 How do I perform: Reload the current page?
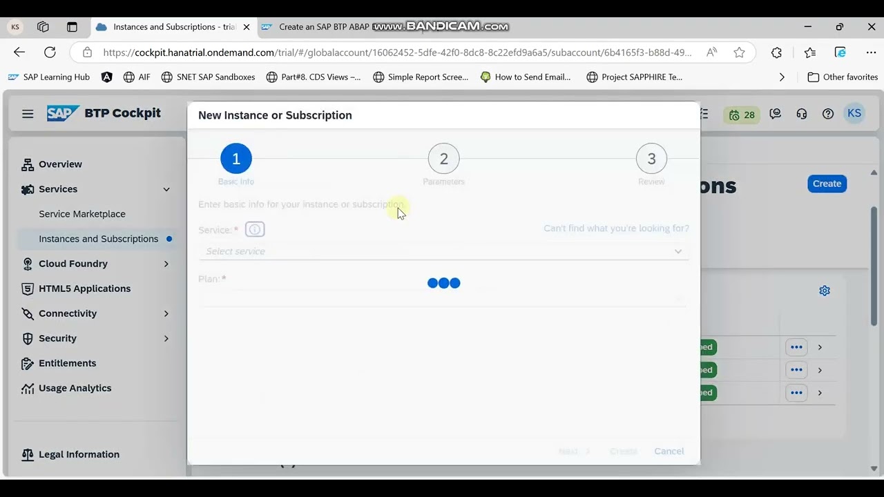pos(50,52)
